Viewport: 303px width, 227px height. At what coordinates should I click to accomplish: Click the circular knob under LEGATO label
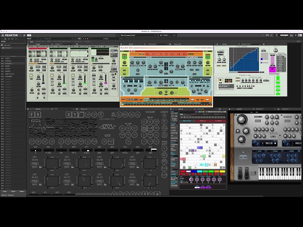(164, 116)
